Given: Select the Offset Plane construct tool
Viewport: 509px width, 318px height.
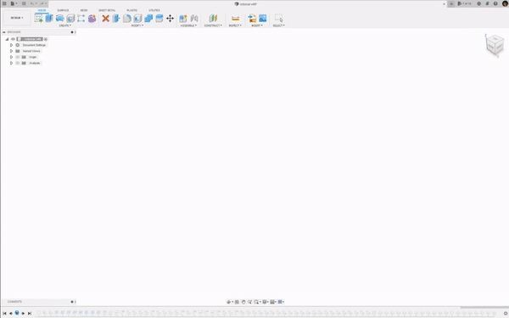Looking at the screenshot, I should [213, 18].
